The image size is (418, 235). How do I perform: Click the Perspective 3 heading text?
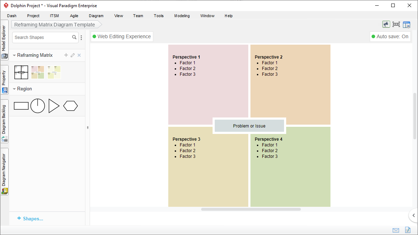(x=186, y=139)
